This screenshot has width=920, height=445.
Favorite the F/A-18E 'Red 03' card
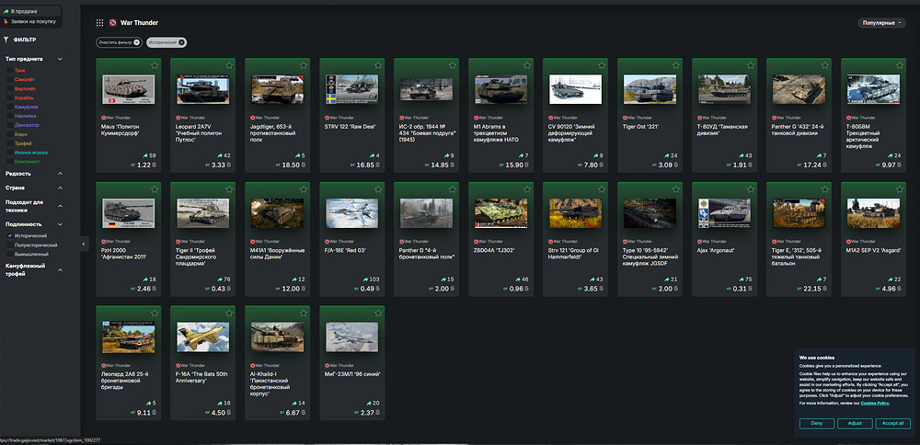[378, 190]
